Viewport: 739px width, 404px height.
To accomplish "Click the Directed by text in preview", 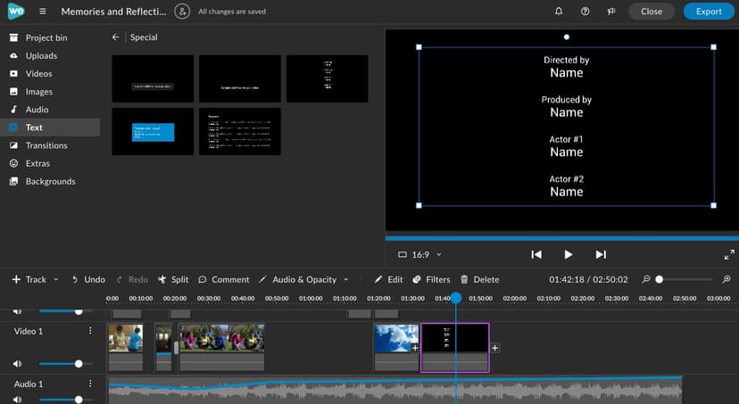I will coord(567,60).
